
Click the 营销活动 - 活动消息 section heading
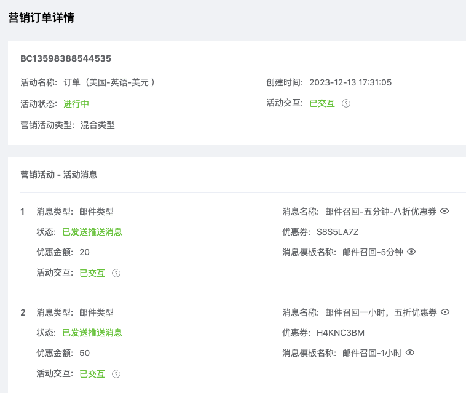point(58,175)
